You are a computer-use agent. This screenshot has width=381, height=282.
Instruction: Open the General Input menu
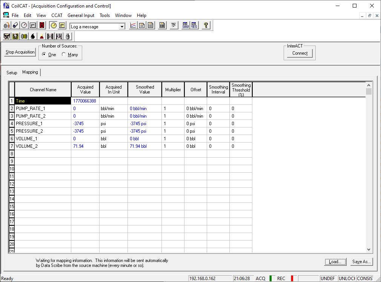tap(81, 15)
